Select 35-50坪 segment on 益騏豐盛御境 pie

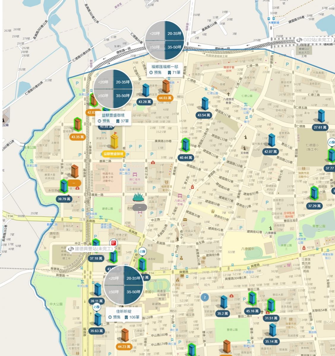(x=122, y=96)
